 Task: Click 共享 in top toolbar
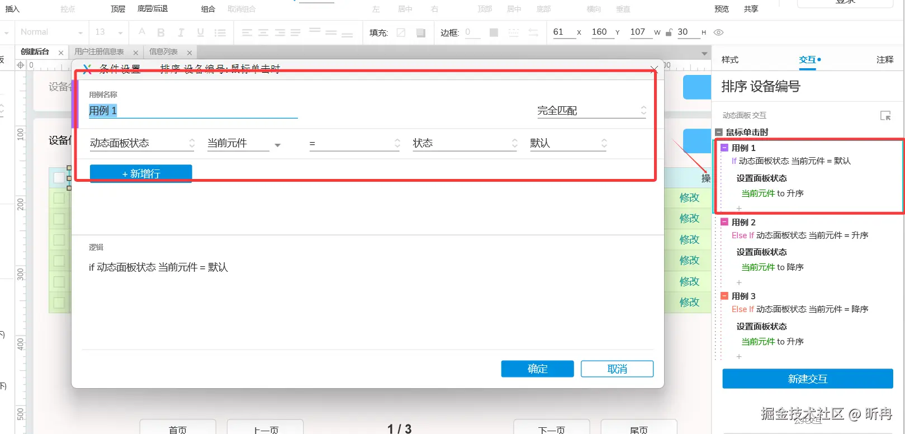pyautogui.click(x=751, y=9)
